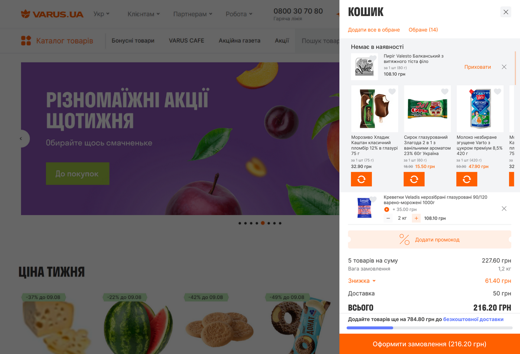520x354 pixels.
Task: Open the Укр language dropdown
Action: point(101,14)
